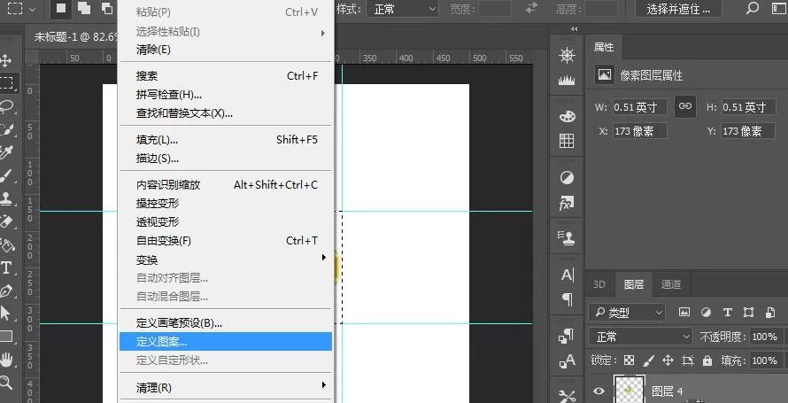The width and height of the screenshot is (788, 403).
Task: Open the 样式 style dropdown
Action: coord(402,9)
